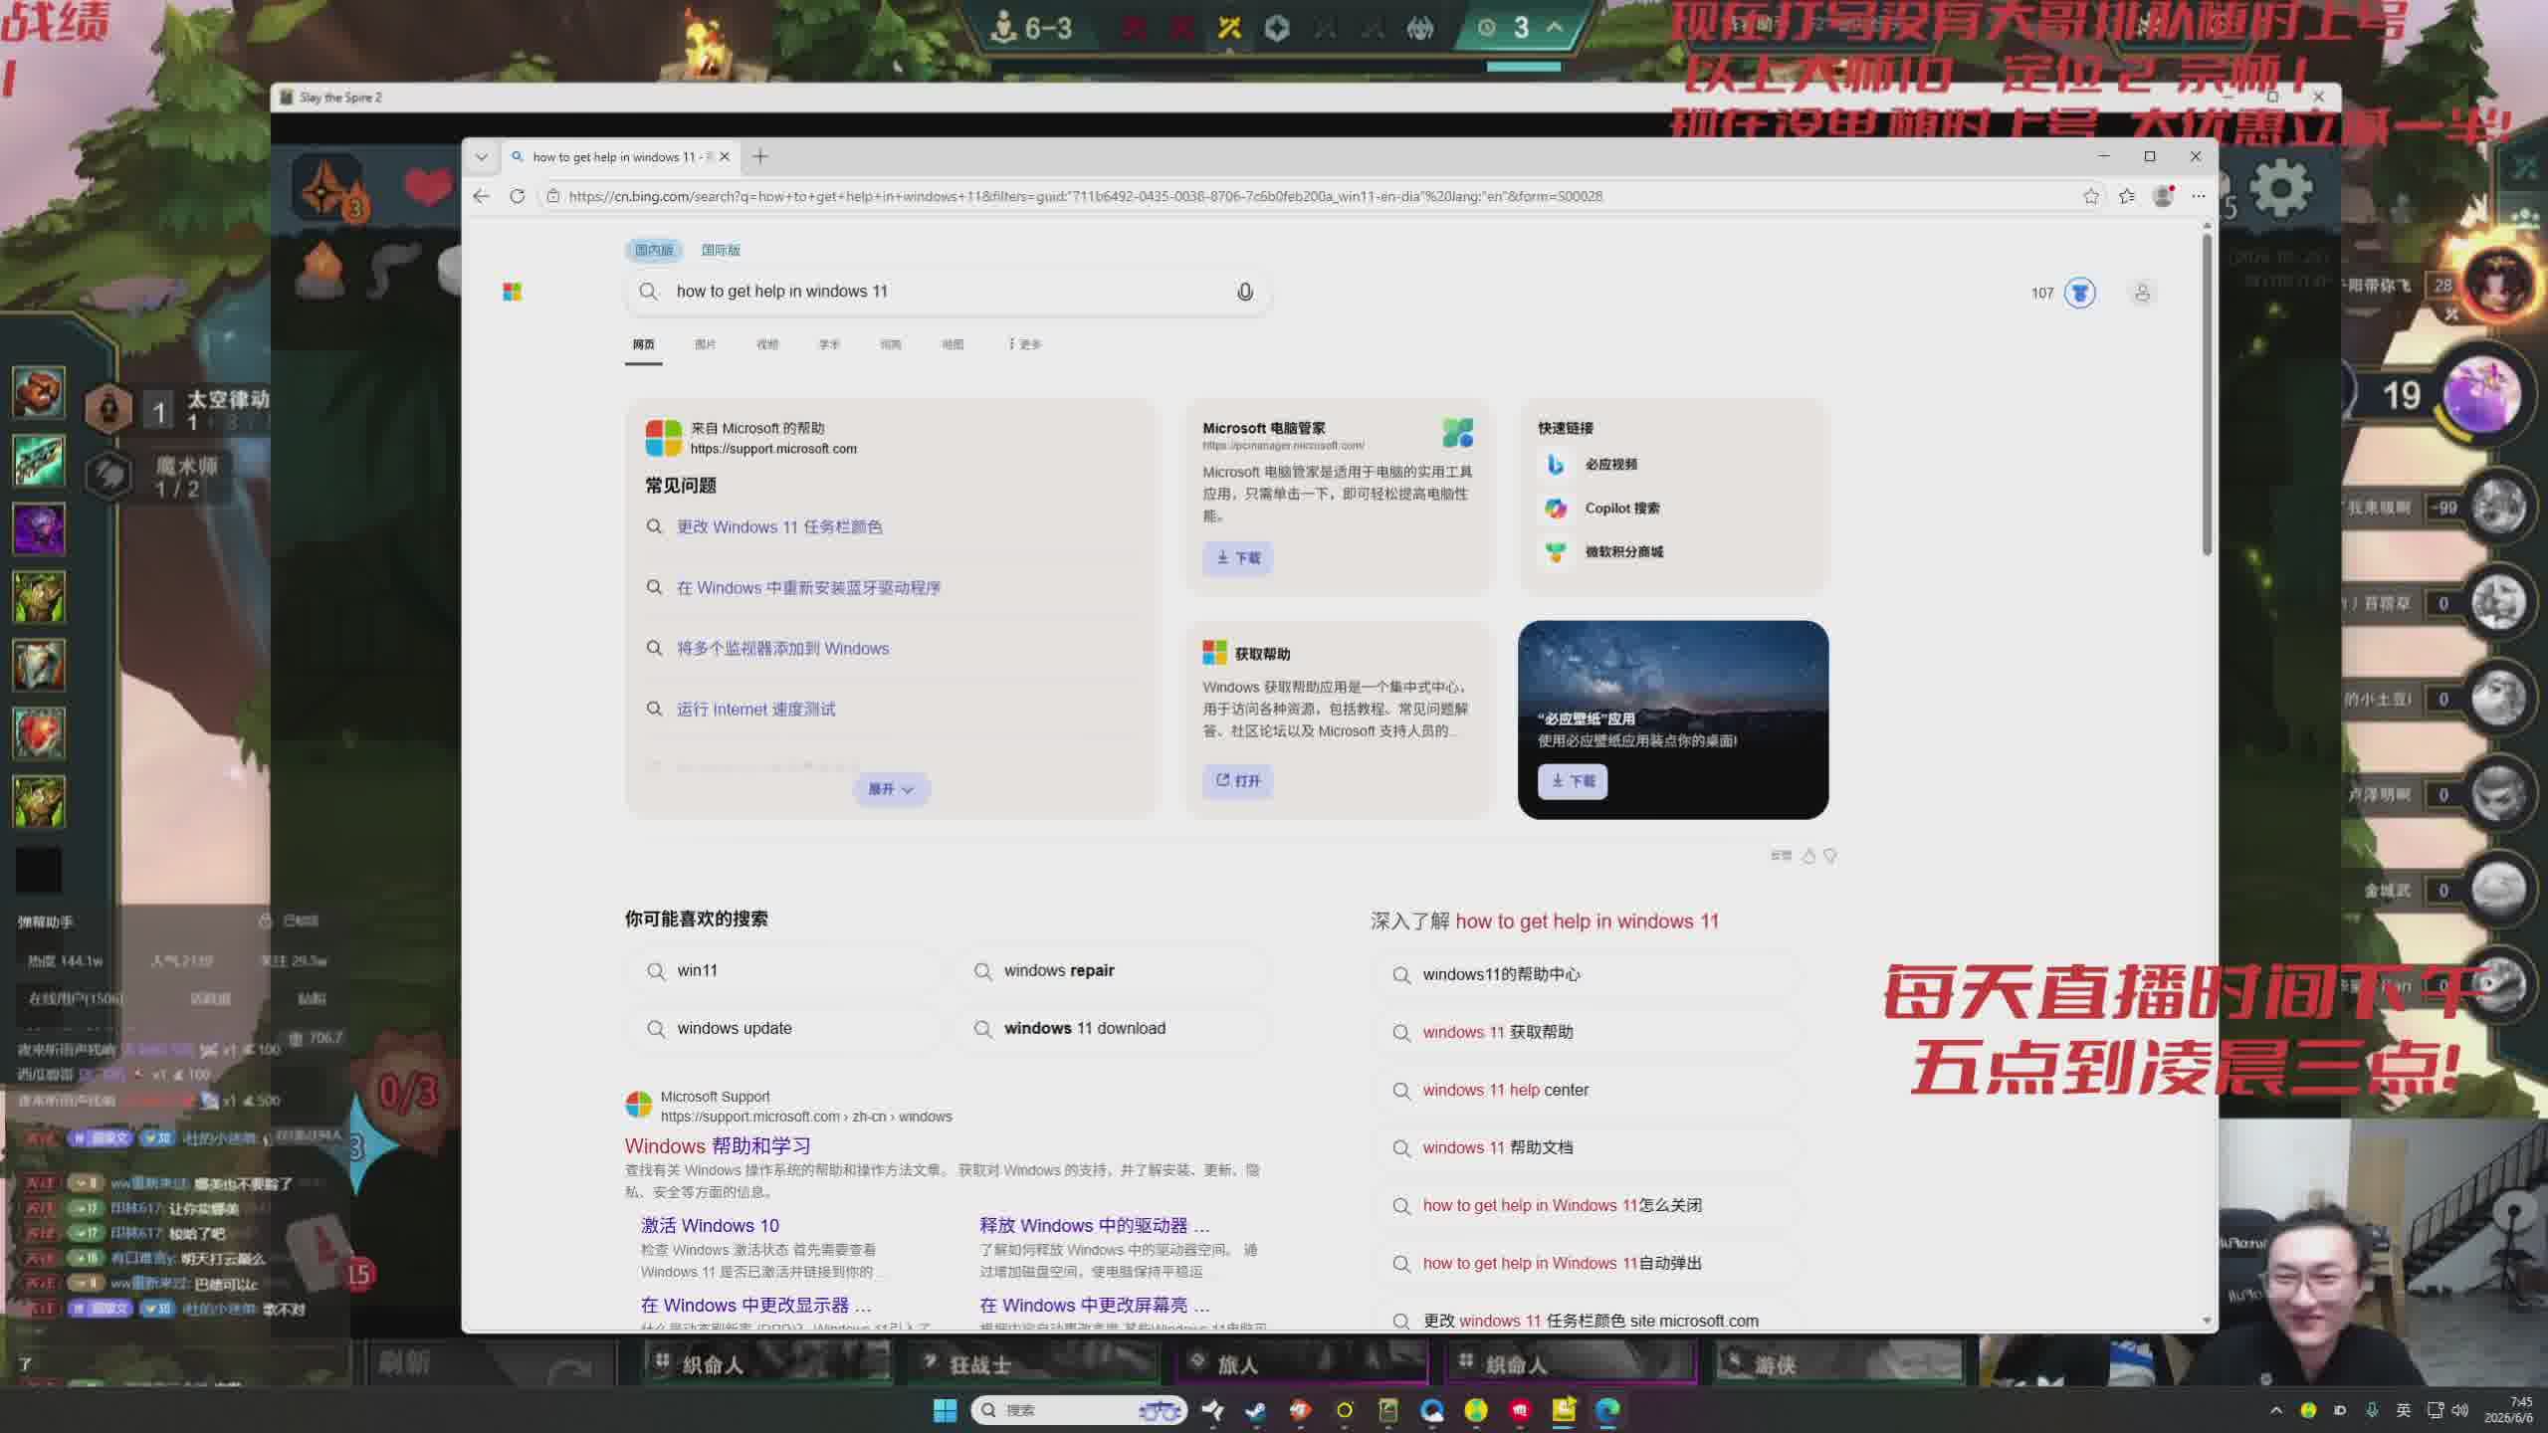Reload the Bing search page
This screenshot has width=2548, height=1433.
(517, 196)
